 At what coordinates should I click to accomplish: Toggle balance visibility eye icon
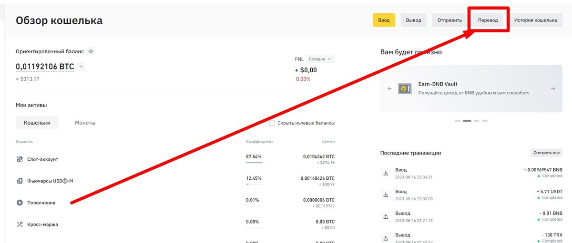pos(91,51)
